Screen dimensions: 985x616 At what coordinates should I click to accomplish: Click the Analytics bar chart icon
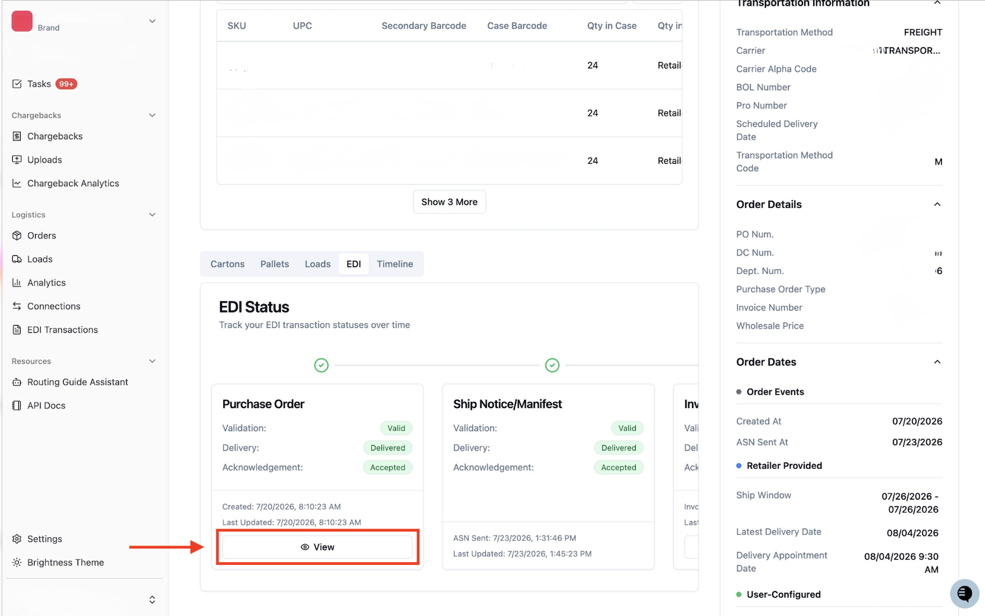[x=17, y=283]
